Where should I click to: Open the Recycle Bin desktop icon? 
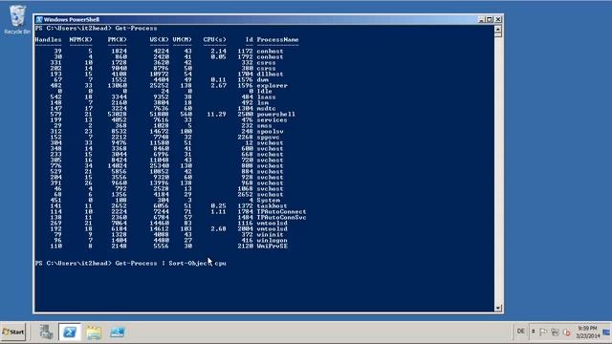click(17, 19)
